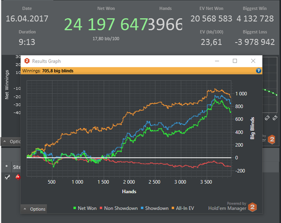Close the Results Graph window

[x=253, y=61]
